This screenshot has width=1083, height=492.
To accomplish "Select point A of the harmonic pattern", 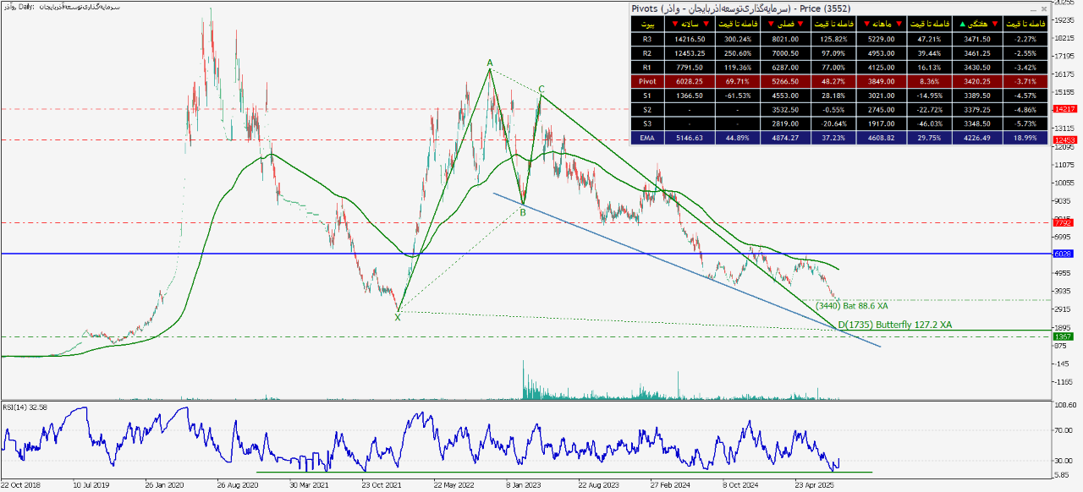I will pyautogui.click(x=489, y=63).
